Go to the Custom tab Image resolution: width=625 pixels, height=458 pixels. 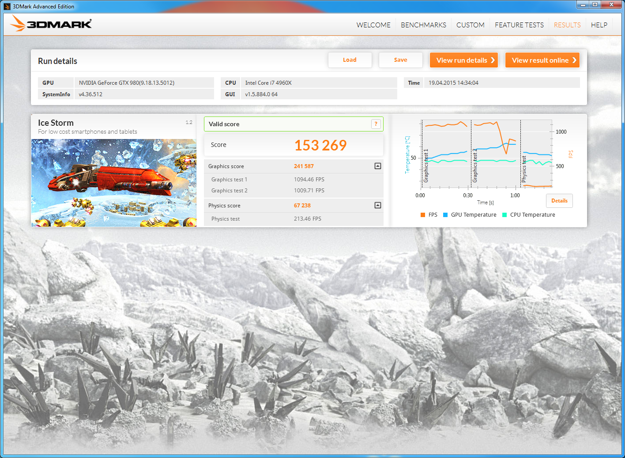[x=470, y=25]
